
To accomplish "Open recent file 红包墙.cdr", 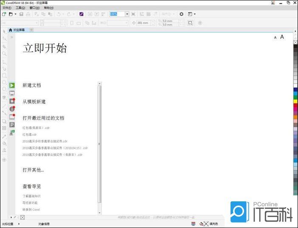I will click(30, 134).
